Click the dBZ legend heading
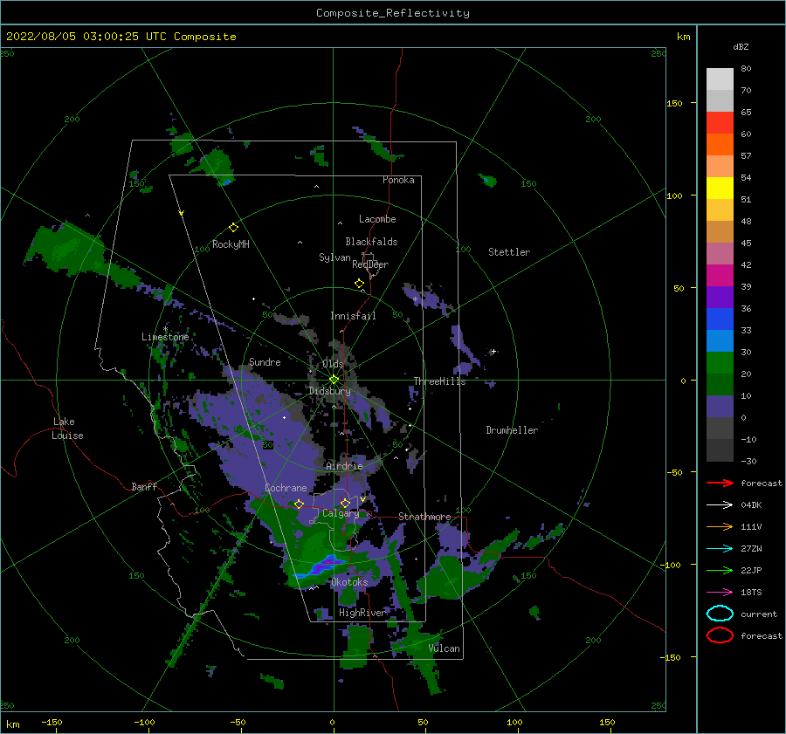 pyautogui.click(x=741, y=46)
